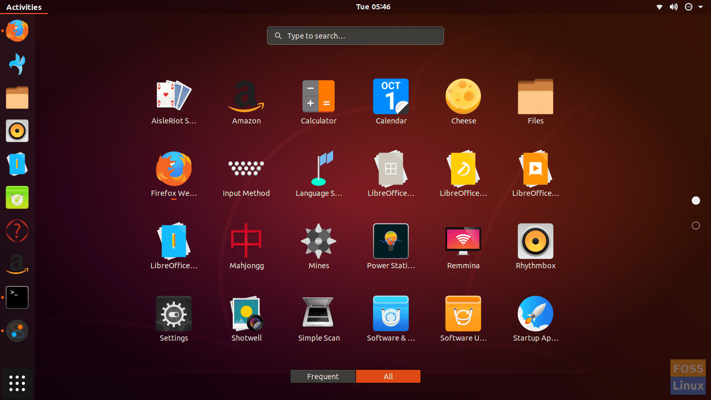Select the first filled page indicator dot

[x=696, y=201]
